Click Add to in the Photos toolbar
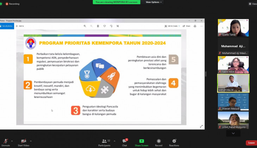Screen dimensions: 257x148 [x=20, y=26]
